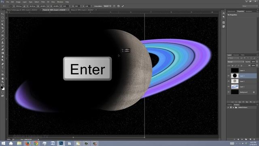Select the Quick Selection tool
The height and width of the screenshot is (146, 259).
[2, 24]
